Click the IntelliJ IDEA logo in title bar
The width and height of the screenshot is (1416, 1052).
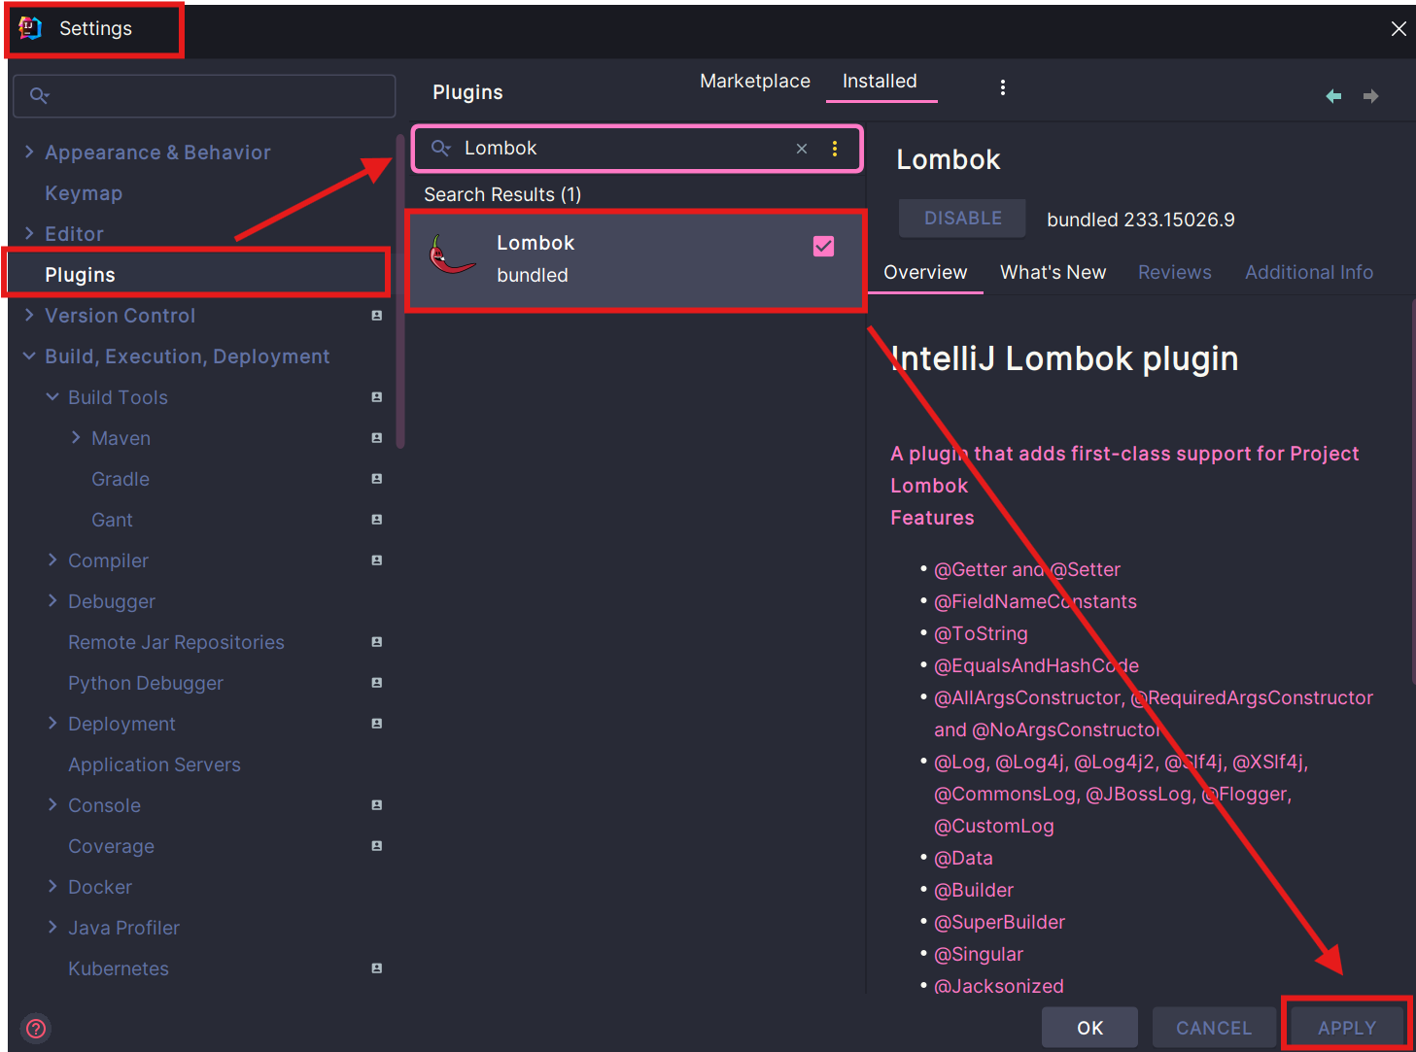tap(30, 28)
